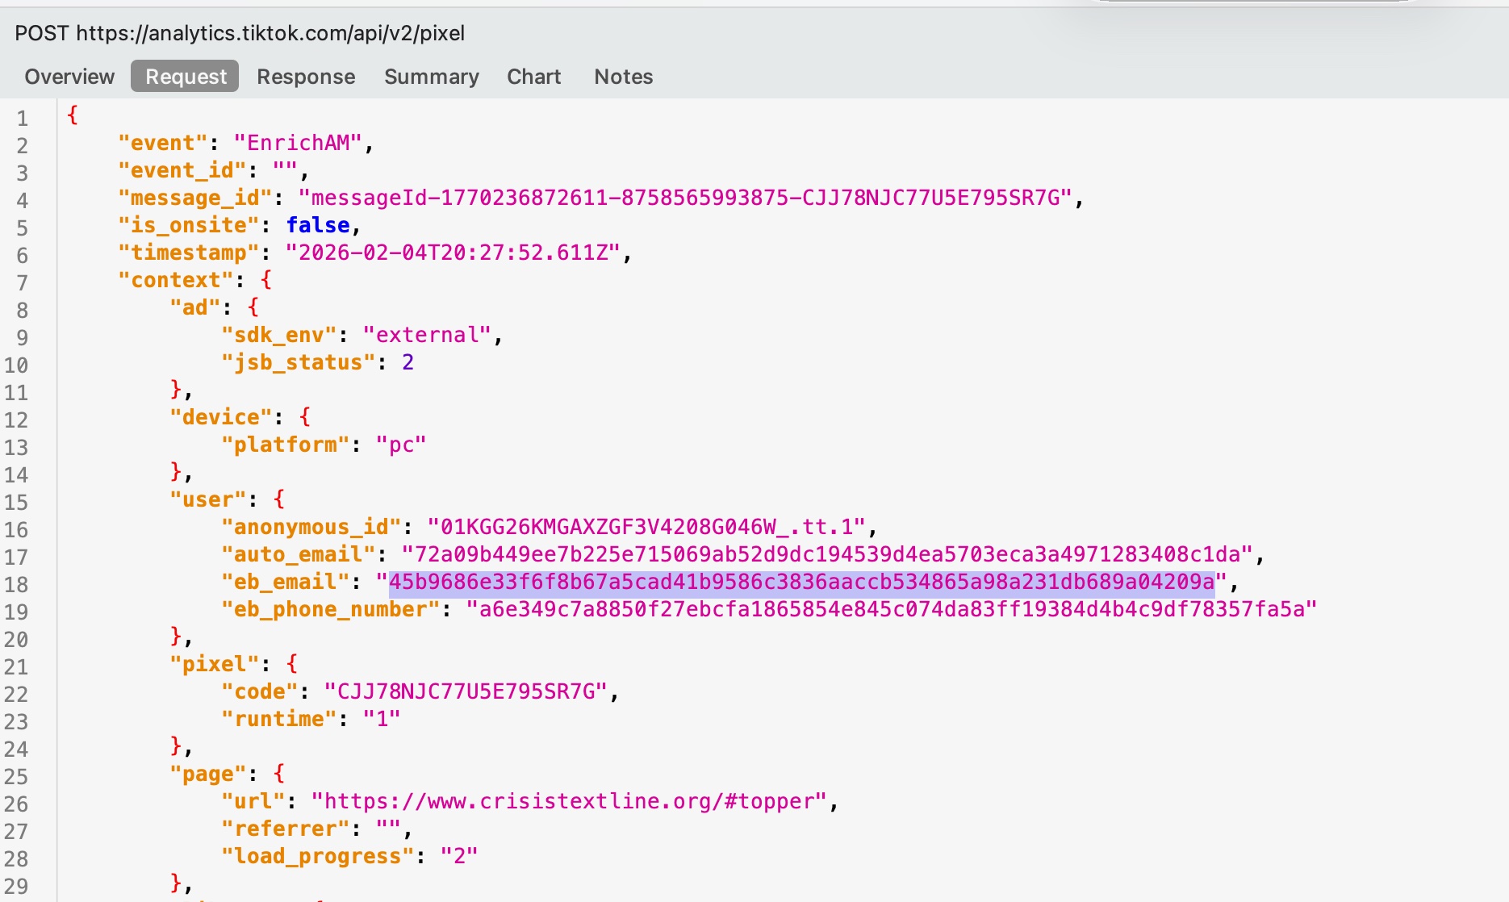Click the "EnrichAM" event value
The image size is (1509, 902).
click(298, 143)
